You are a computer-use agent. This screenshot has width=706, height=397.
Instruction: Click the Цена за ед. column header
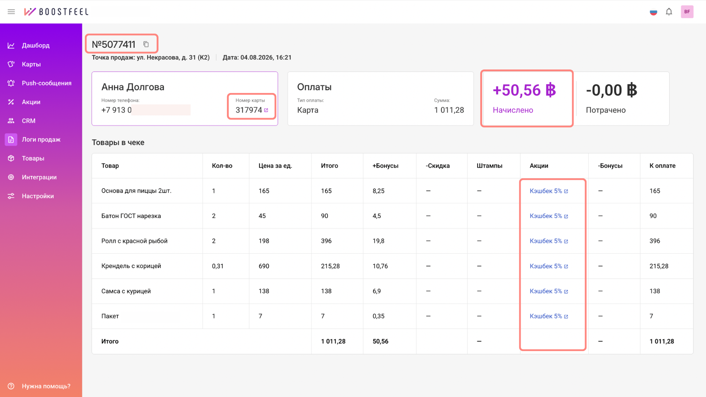point(275,166)
